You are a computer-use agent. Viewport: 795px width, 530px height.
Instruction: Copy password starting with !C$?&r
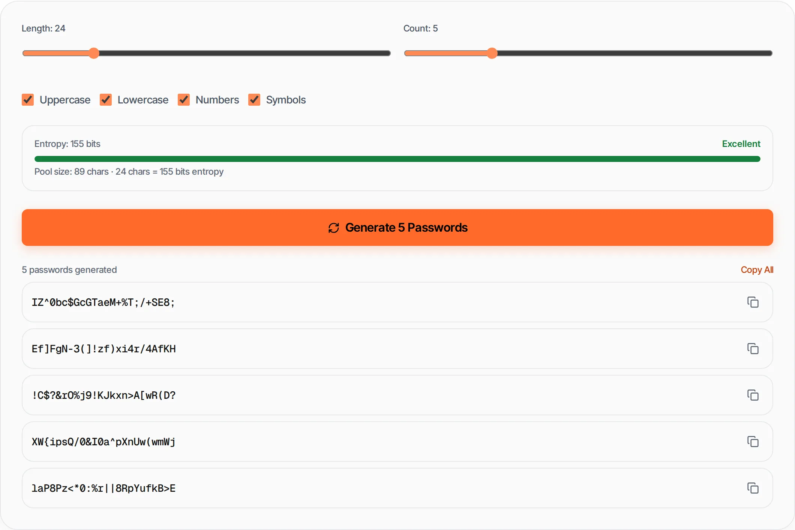point(753,395)
